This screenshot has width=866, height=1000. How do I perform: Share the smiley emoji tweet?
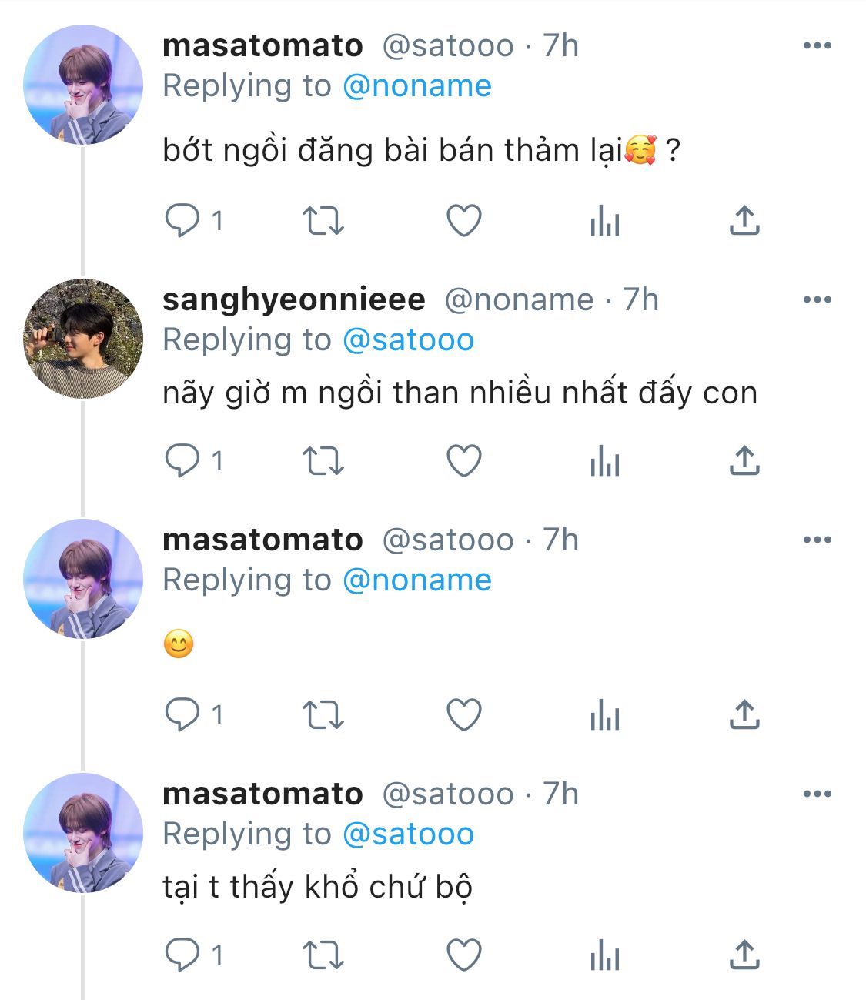pos(744,715)
